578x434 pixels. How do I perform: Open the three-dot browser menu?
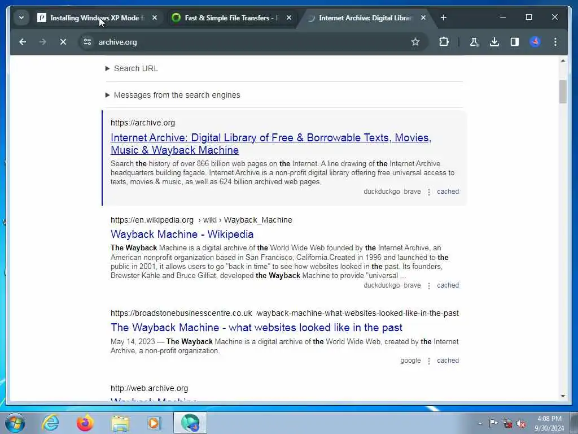click(x=555, y=42)
